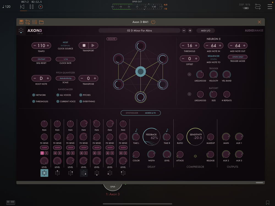Select the bottom neuron node
Viewport: 275px width, 206px height.
coord(141,97)
